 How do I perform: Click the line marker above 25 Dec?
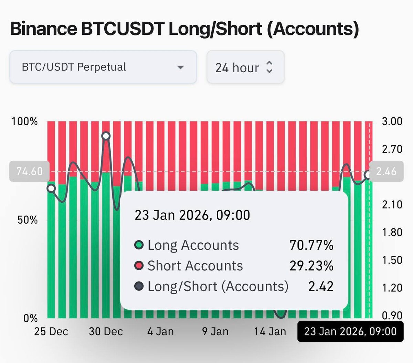(51, 188)
